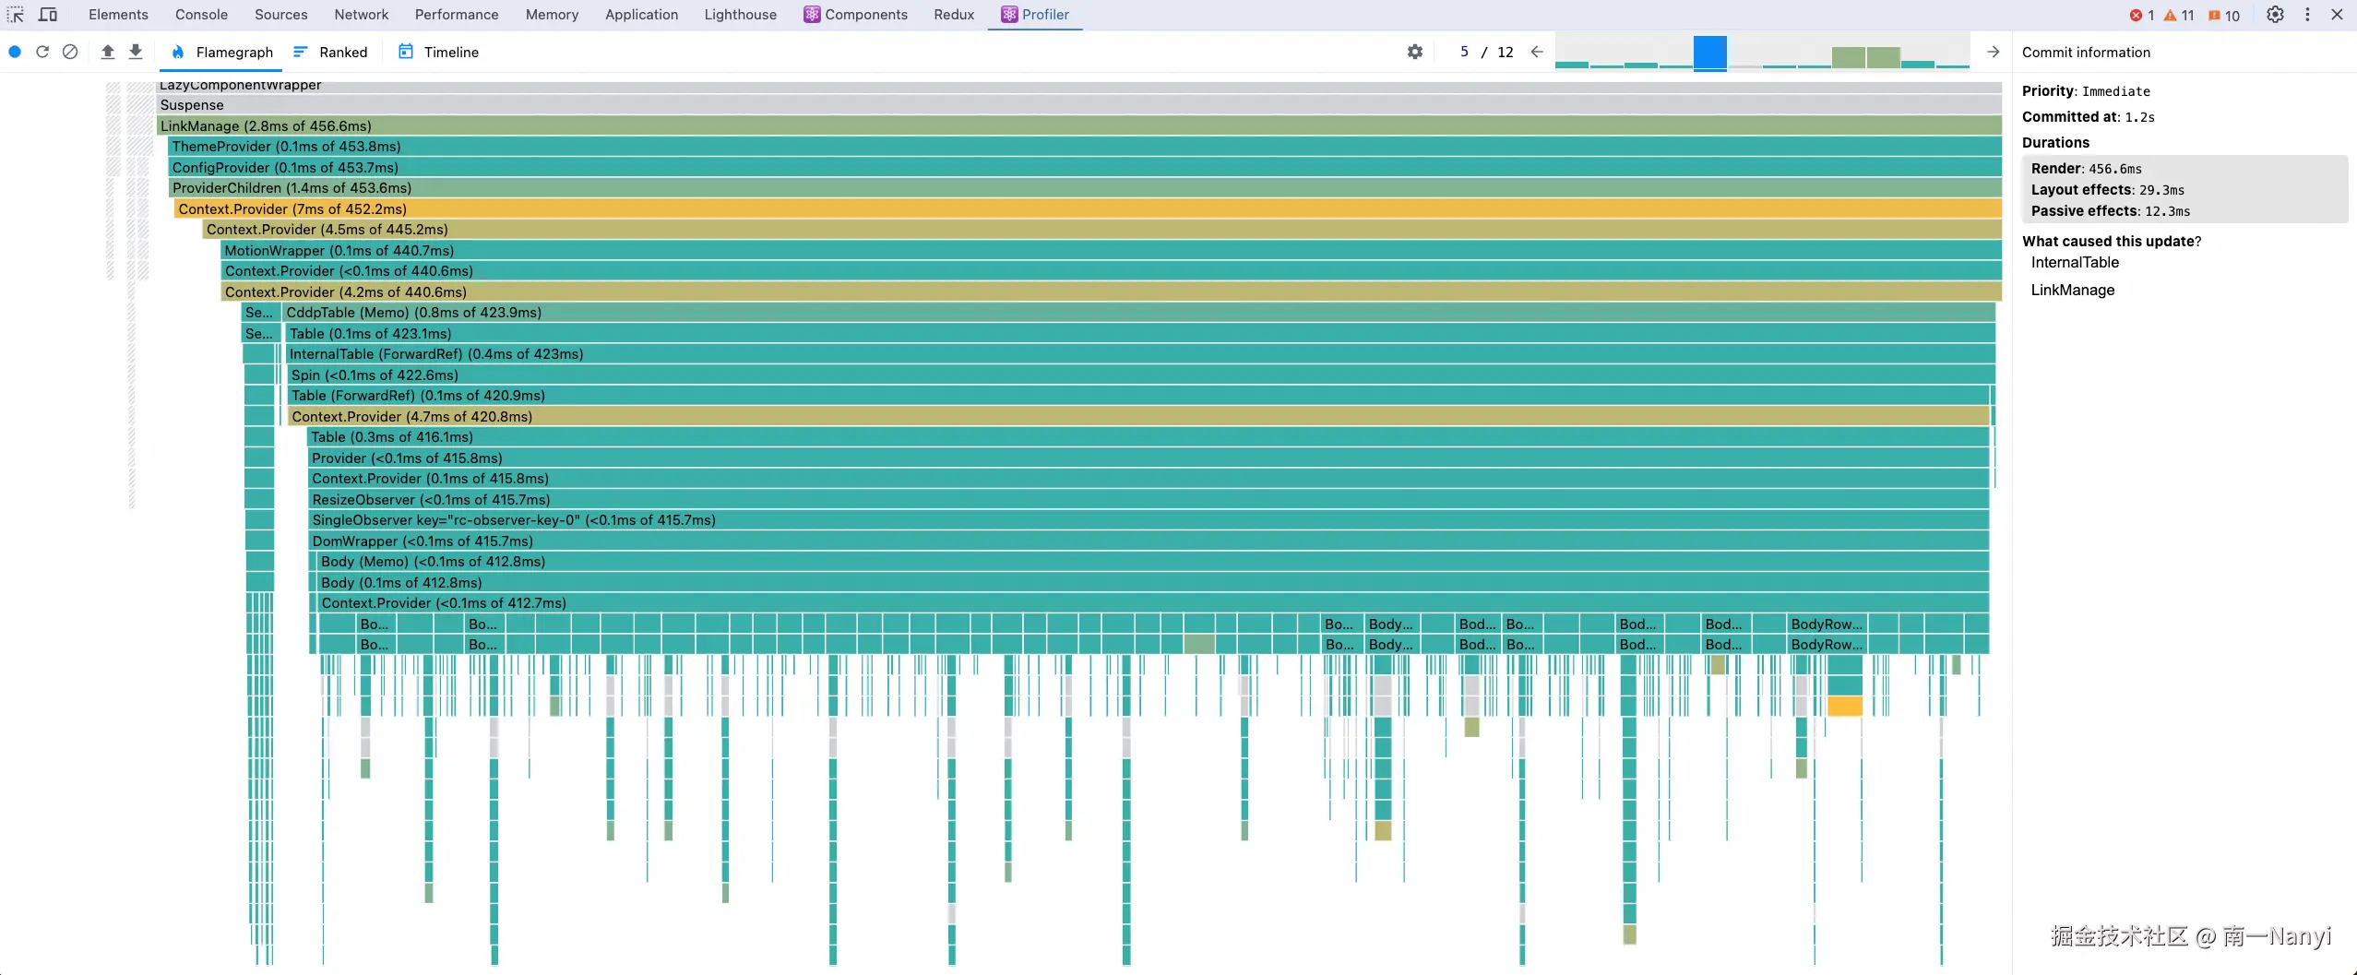The height and width of the screenshot is (975, 2357).
Task: Click the selected commit number 5
Action: (1464, 52)
